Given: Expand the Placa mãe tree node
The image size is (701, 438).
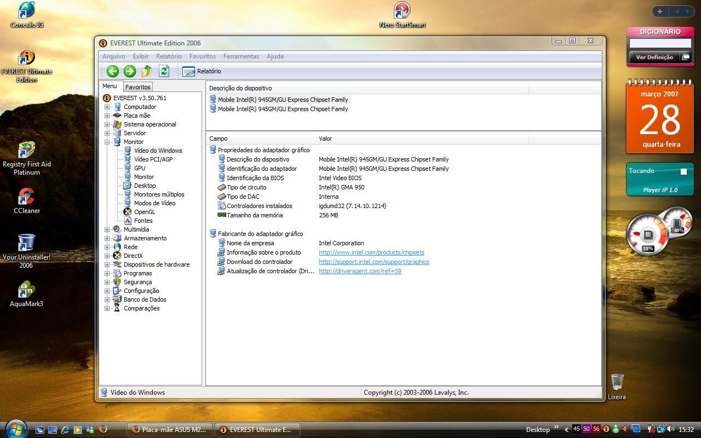Looking at the screenshot, I should (x=107, y=116).
